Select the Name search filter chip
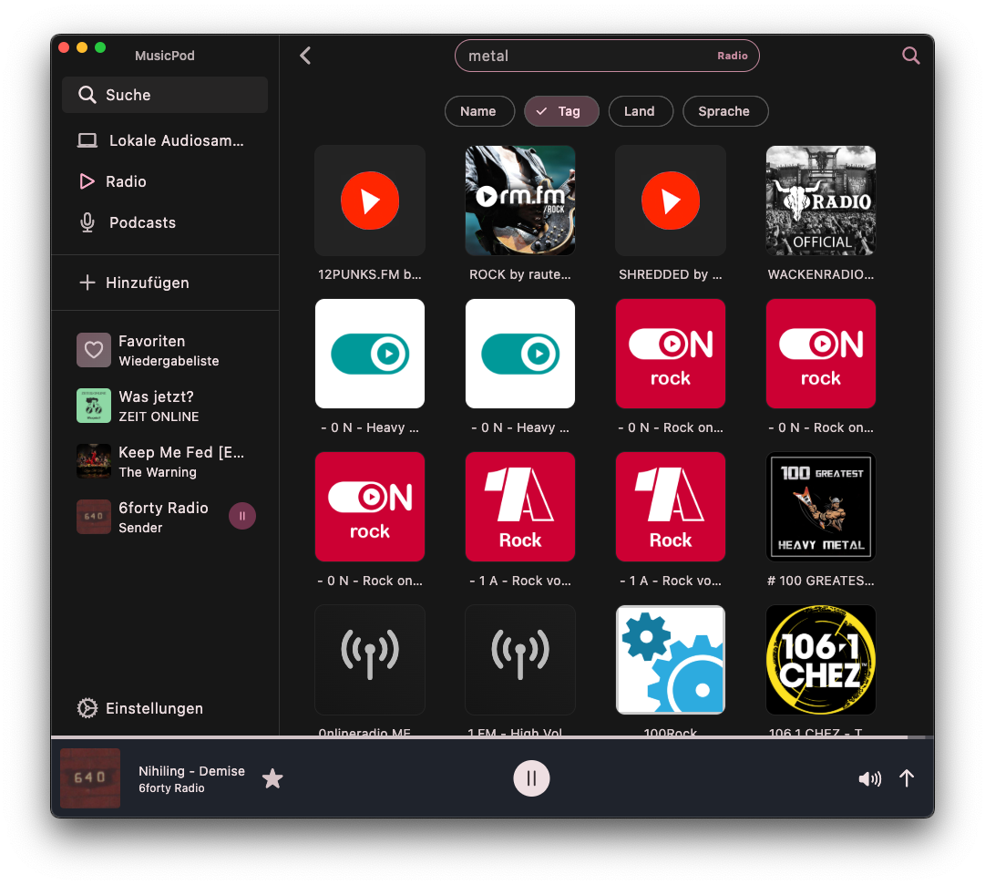The width and height of the screenshot is (985, 885). tap(479, 111)
